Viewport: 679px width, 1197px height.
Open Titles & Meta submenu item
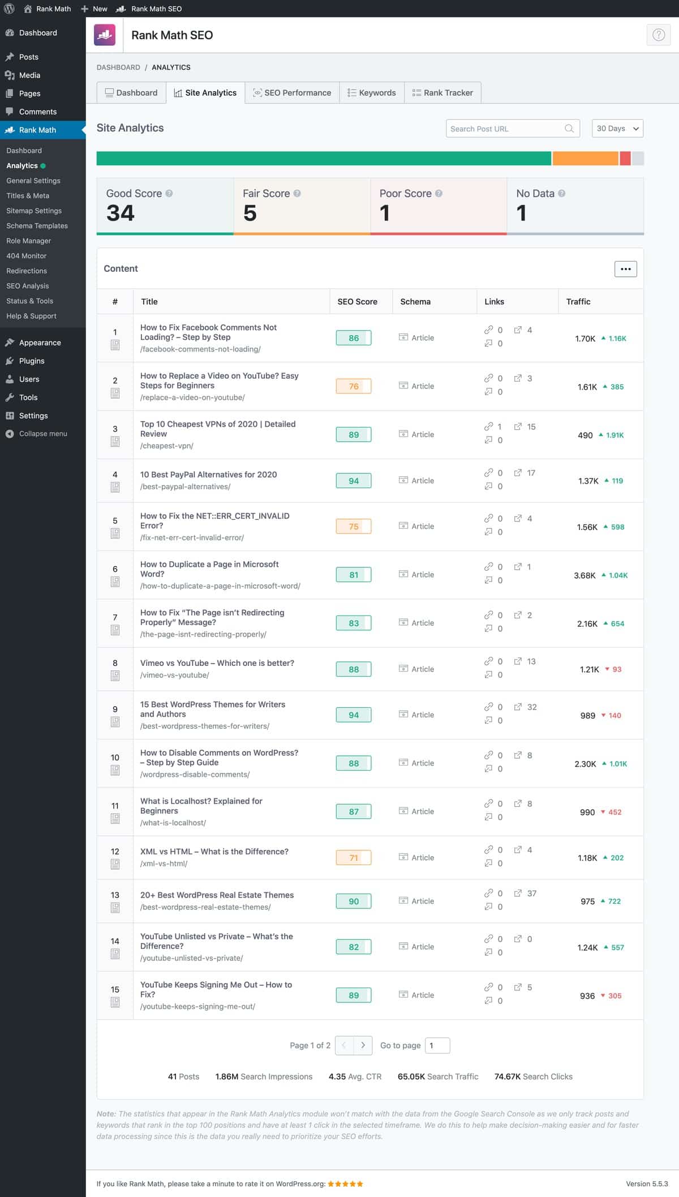click(x=28, y=196)
